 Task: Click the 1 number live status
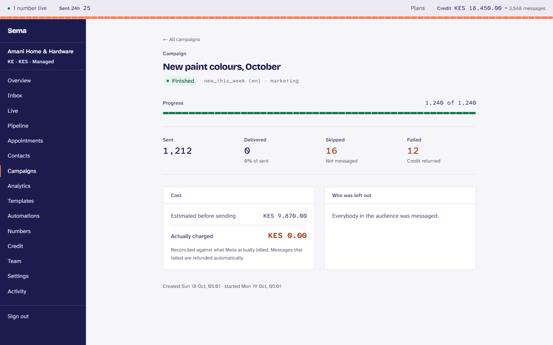(x=27, y=8)
